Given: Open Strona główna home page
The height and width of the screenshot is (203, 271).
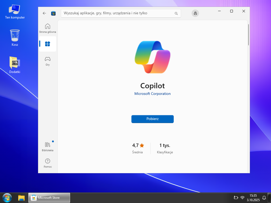Looking at the screenshot, I should [x=48, y=28].
